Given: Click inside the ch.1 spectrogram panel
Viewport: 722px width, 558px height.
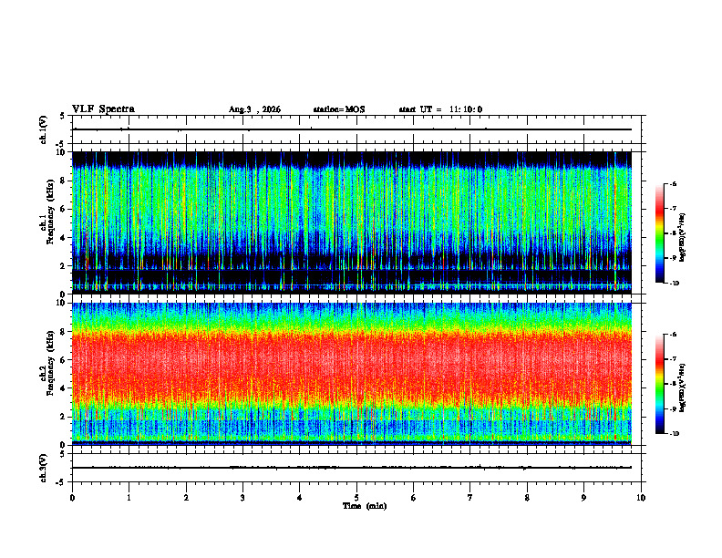Looking at the screenshot, I should click(352, 222).
